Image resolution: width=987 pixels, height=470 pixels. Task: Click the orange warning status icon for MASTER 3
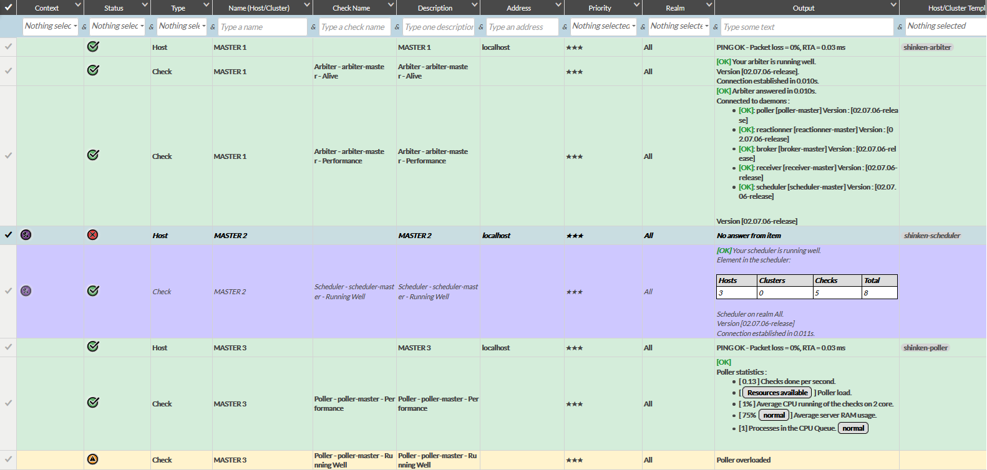(93, 459)
